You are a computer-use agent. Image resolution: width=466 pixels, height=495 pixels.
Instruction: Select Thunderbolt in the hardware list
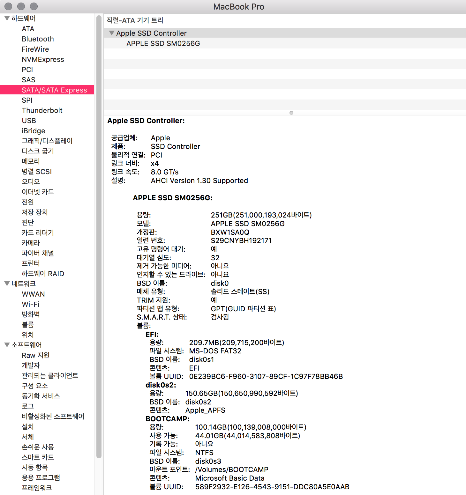click(42, 110)
